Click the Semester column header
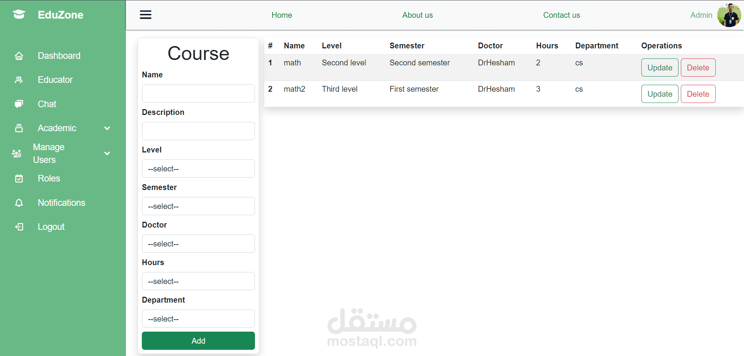The height and width of the screenshot is (356, 744). [x=407, y=46]
